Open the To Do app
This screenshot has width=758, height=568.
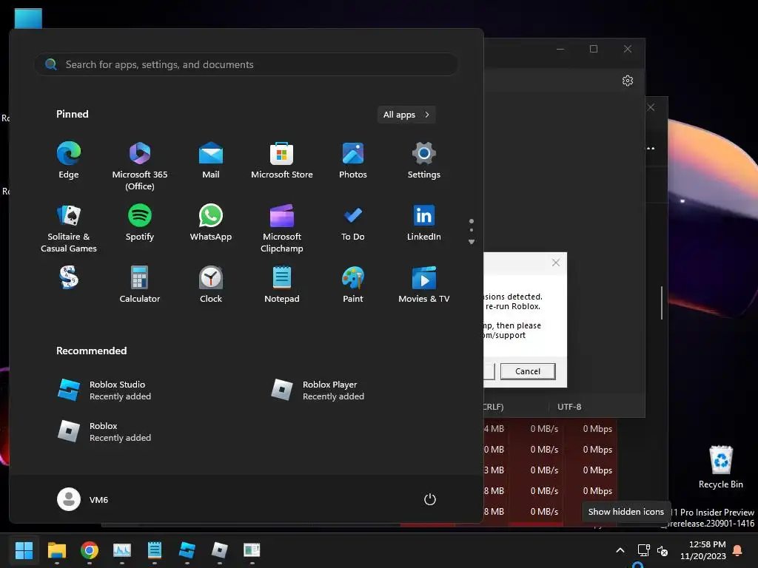tap(353, 223)
